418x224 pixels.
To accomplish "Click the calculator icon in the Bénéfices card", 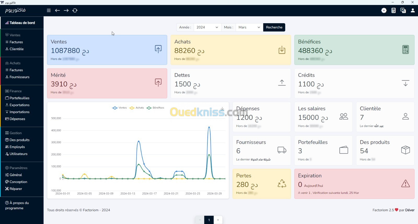I will [405, 49].
